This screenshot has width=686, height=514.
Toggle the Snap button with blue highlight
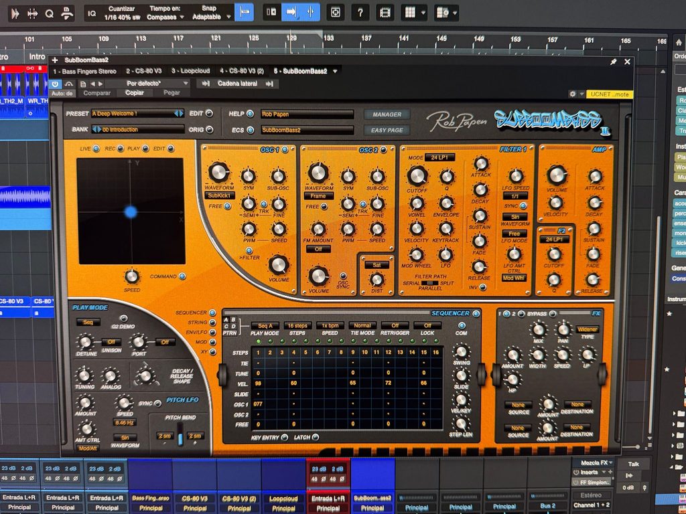tap(244, 13)
